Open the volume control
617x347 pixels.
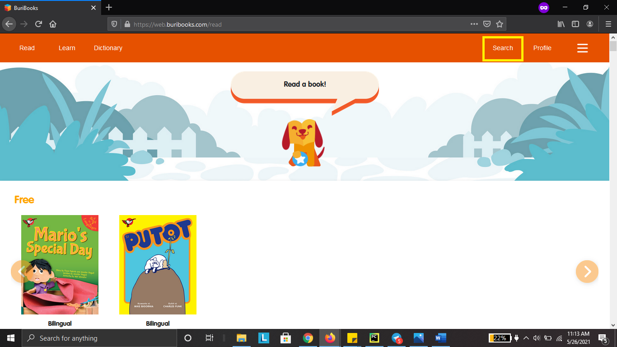tap(537, 338)
